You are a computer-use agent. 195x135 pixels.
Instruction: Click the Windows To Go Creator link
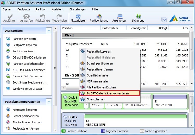(27, 89)
